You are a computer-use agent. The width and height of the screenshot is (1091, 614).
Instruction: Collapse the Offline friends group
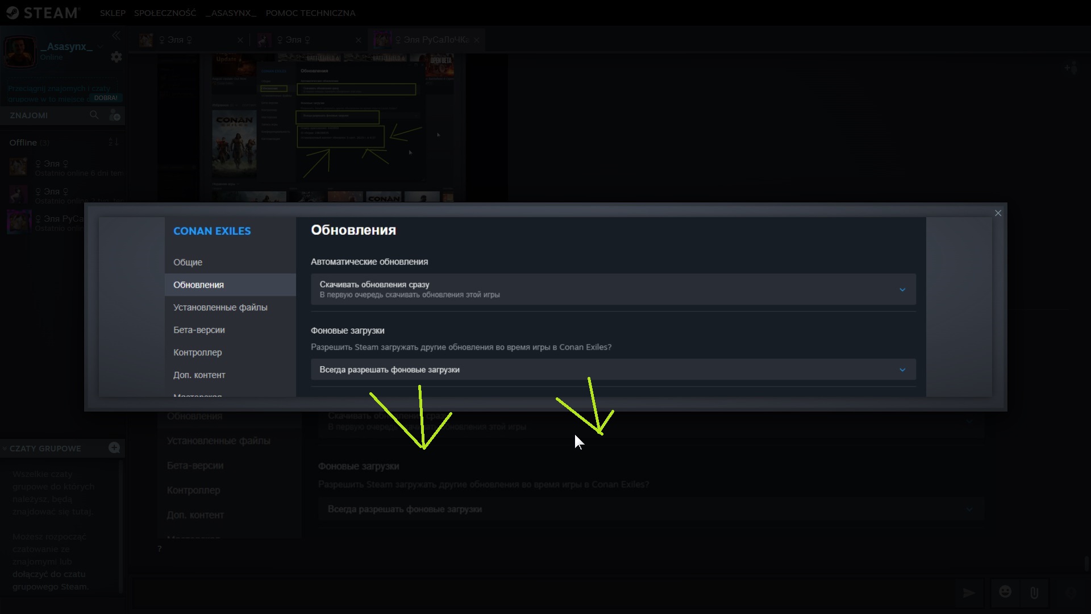pyautogui.click(x=23, y=143)
